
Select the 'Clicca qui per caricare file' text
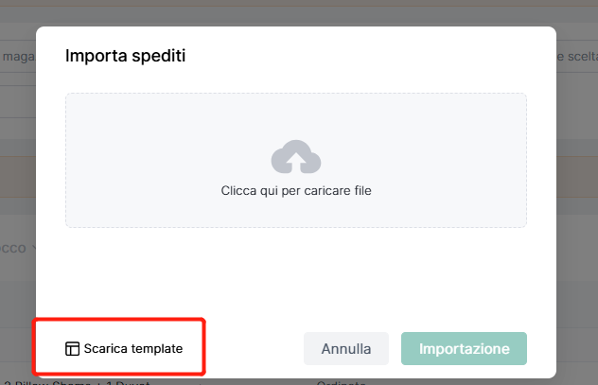pos(296,190)
